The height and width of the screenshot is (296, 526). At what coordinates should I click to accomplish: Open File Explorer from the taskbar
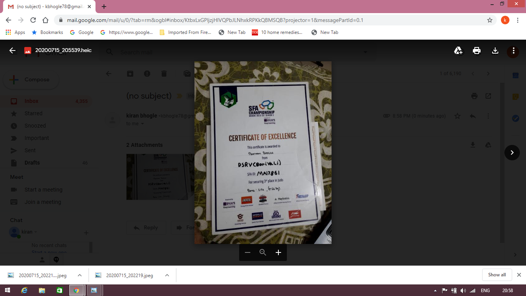(42, 290)
